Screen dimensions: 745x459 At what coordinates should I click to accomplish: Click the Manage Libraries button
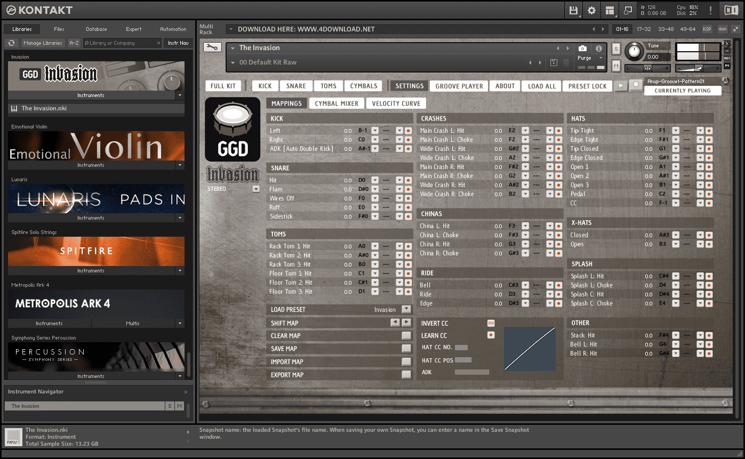[x=43, y=43]
